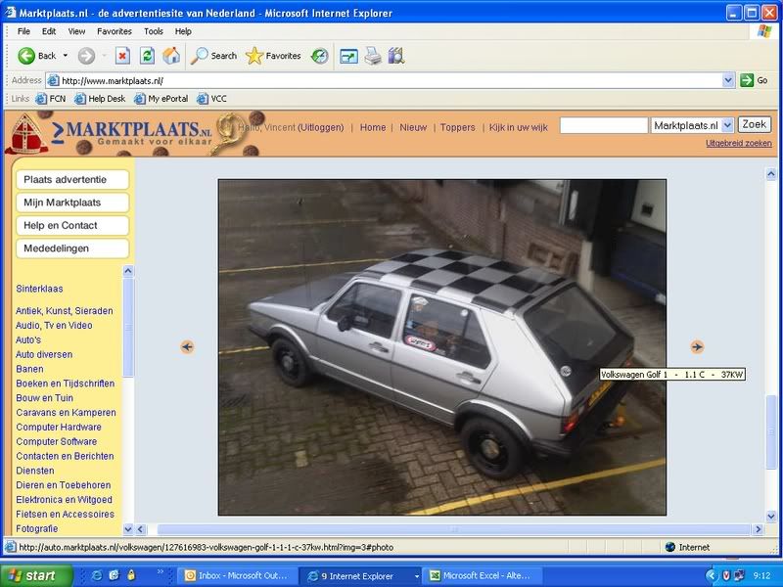Click the full-screen window toolbar icon

[348, 56]
